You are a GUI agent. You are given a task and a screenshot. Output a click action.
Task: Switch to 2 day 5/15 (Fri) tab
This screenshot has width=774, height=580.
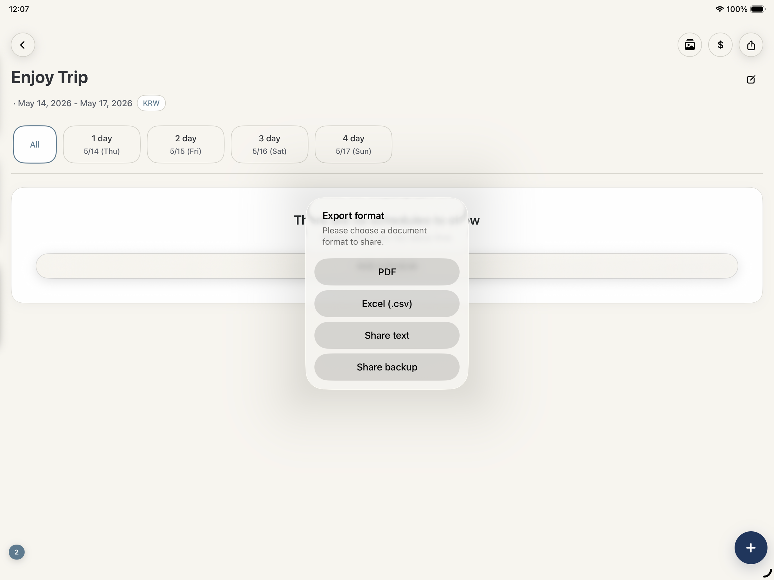[x=185, y=144]
